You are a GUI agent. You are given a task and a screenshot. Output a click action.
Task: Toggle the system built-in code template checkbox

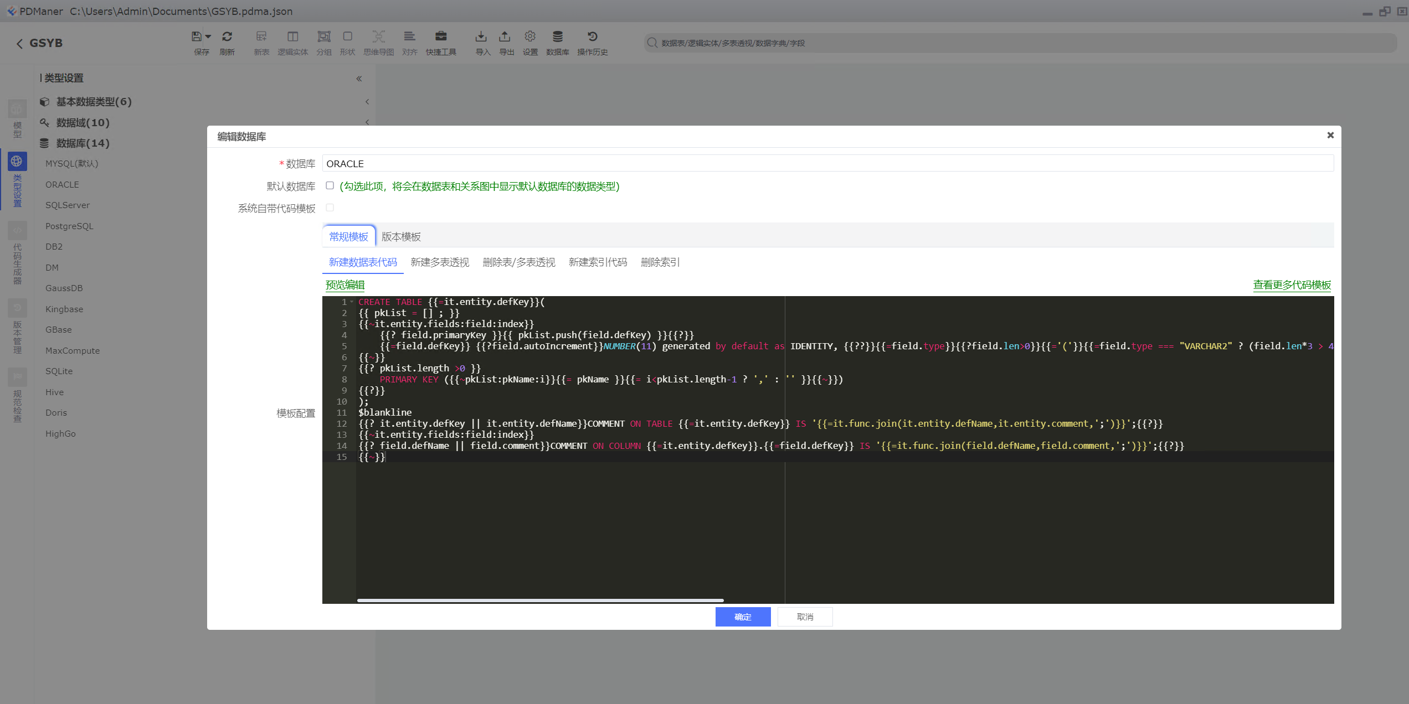[330, 208]
